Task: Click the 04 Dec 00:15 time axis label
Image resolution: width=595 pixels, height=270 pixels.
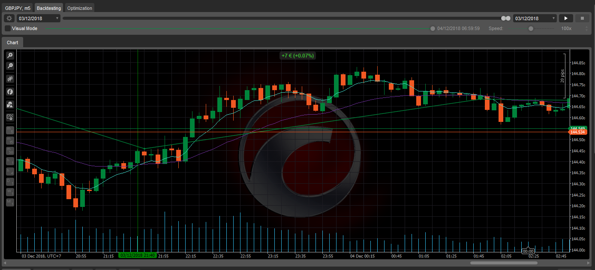Action: [x=362, y=256]
